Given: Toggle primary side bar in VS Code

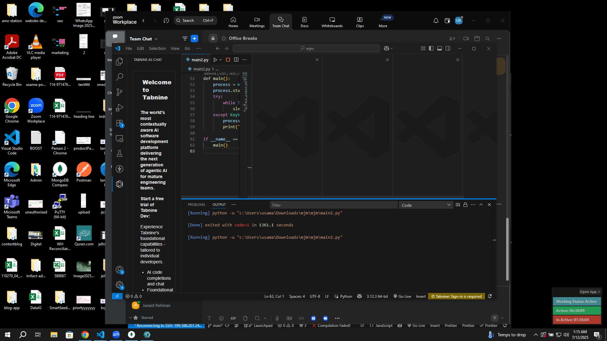Looking at the screenshot, I should pos(431,48).
